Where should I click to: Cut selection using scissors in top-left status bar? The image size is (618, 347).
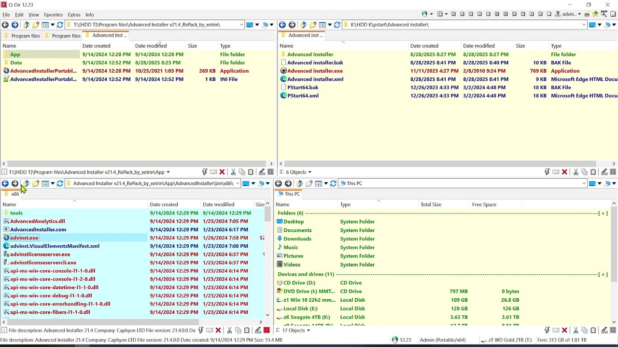233,172
